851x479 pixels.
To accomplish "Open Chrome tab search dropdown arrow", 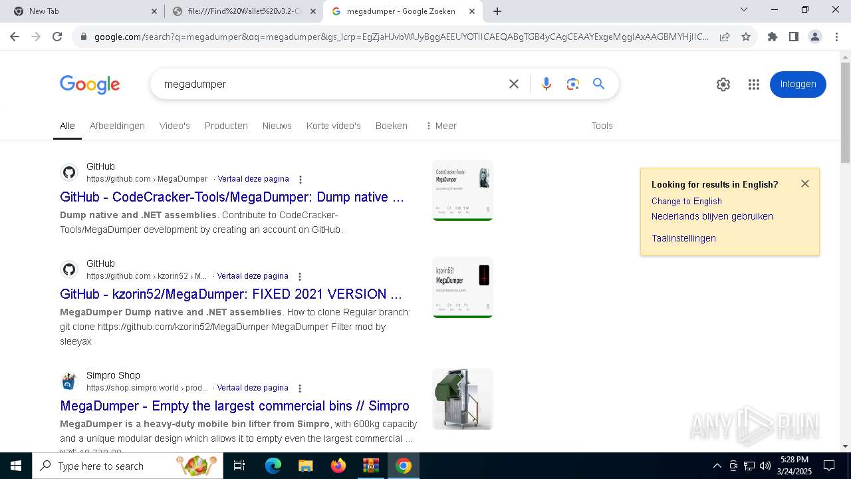I will tap(744, 9).
